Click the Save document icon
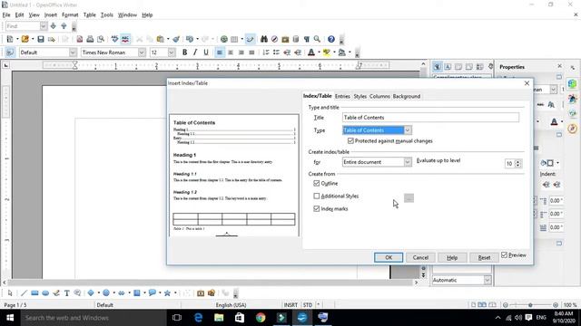Image resolution: width=581 pixels, height=326 pixels. 41,39
